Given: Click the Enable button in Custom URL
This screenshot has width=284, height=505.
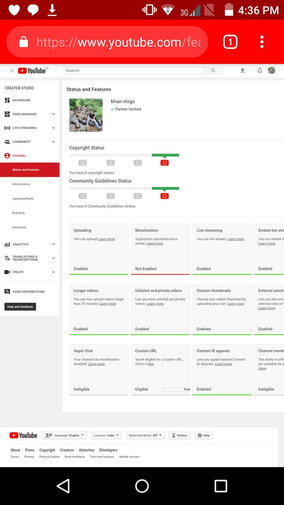Looking at the screenshot, I should (x=177, y=389).
